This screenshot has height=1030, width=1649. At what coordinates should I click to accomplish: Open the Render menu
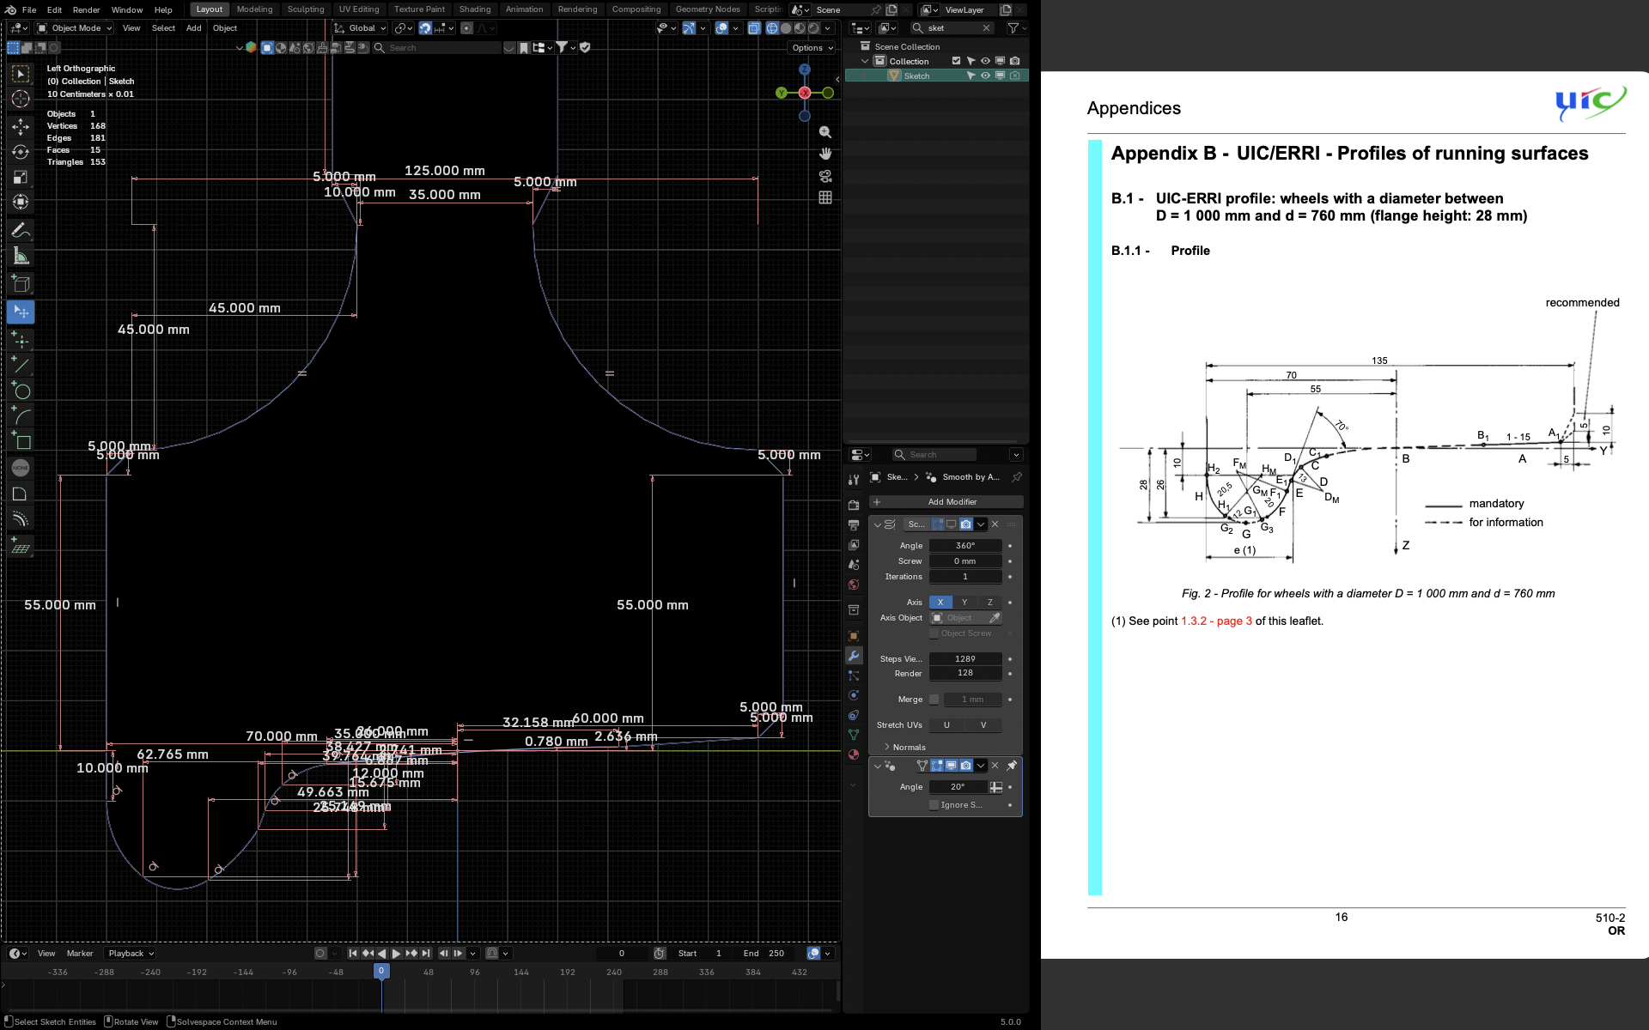(86, 9)
